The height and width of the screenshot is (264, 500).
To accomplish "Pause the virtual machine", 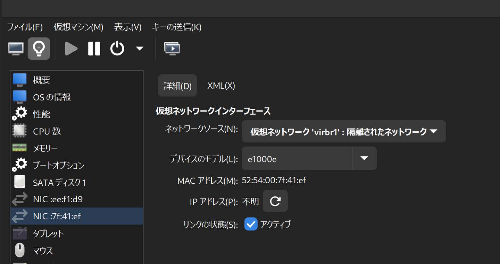I will tap(94, 48).
